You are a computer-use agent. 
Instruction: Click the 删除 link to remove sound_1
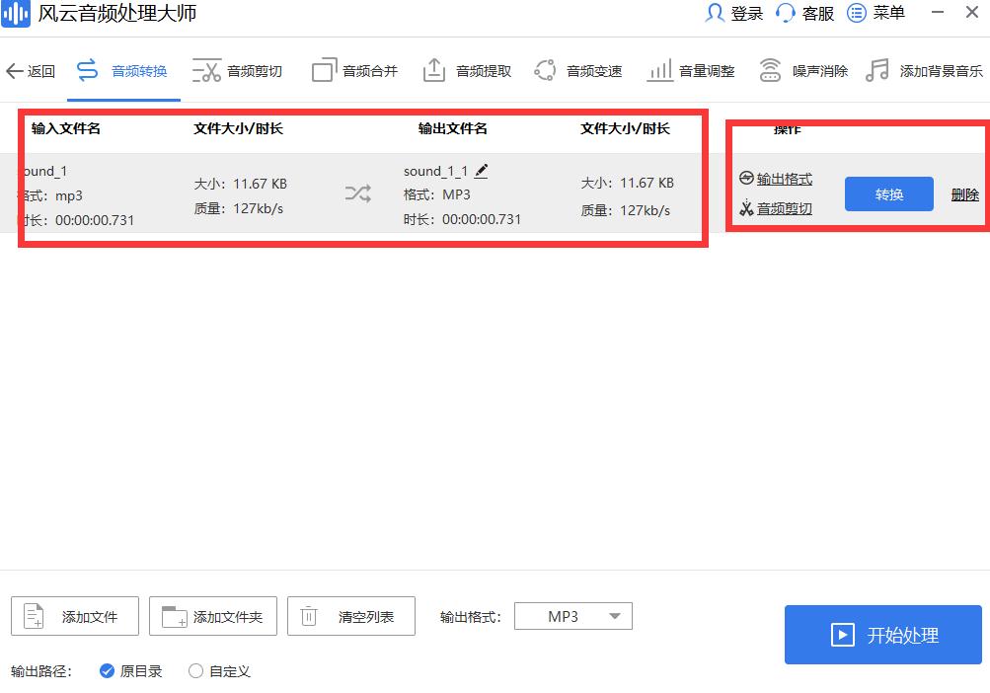tap(963, 194)
